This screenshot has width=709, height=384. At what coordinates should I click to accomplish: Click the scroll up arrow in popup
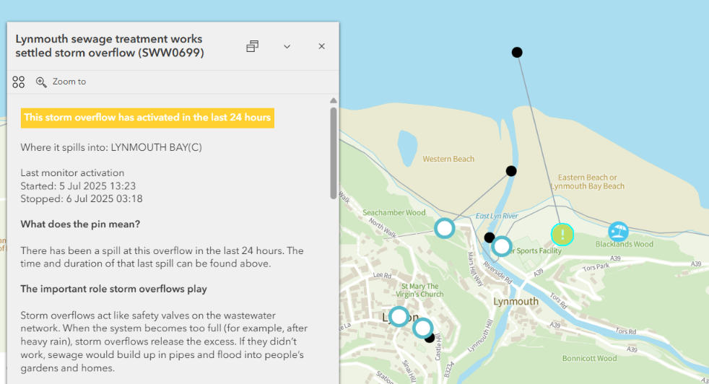click(x=333, y=101)
